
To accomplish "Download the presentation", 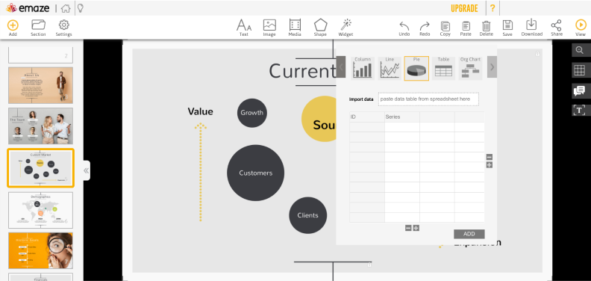I will [x=531, y=28].
